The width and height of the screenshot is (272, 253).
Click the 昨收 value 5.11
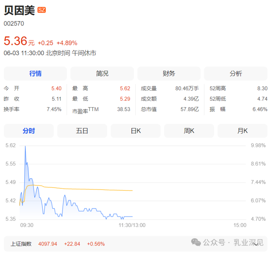tap(57, 99)
